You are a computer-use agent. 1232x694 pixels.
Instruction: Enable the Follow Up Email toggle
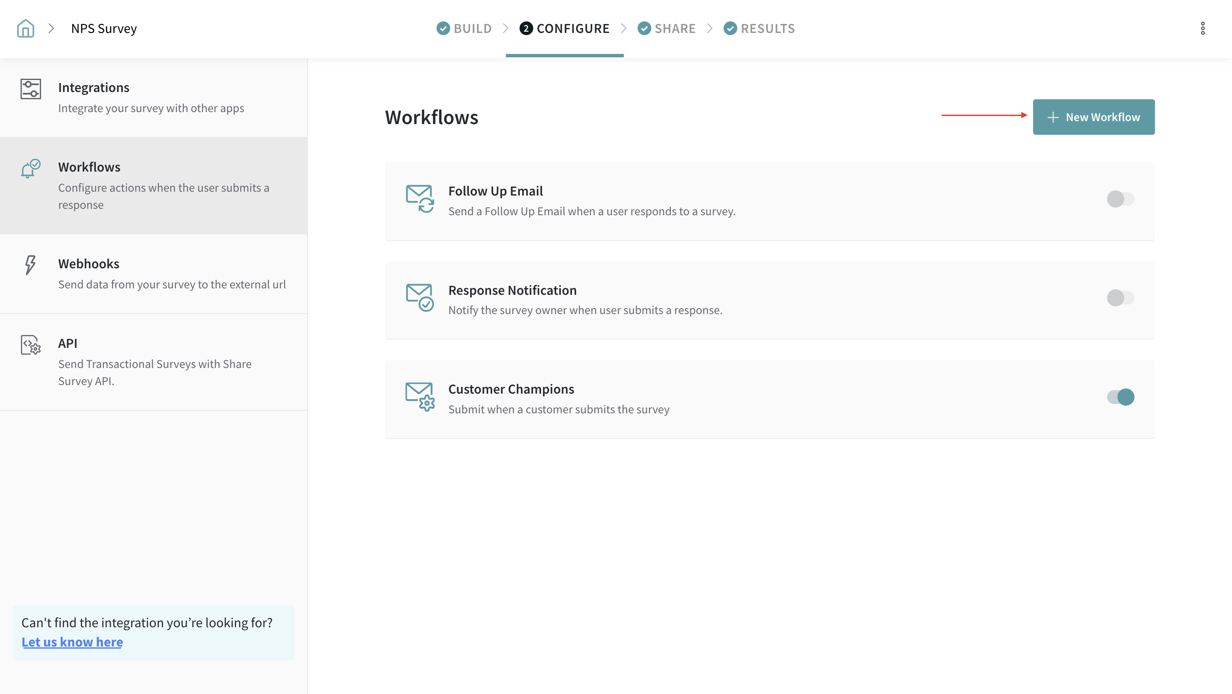point(1120,199)
